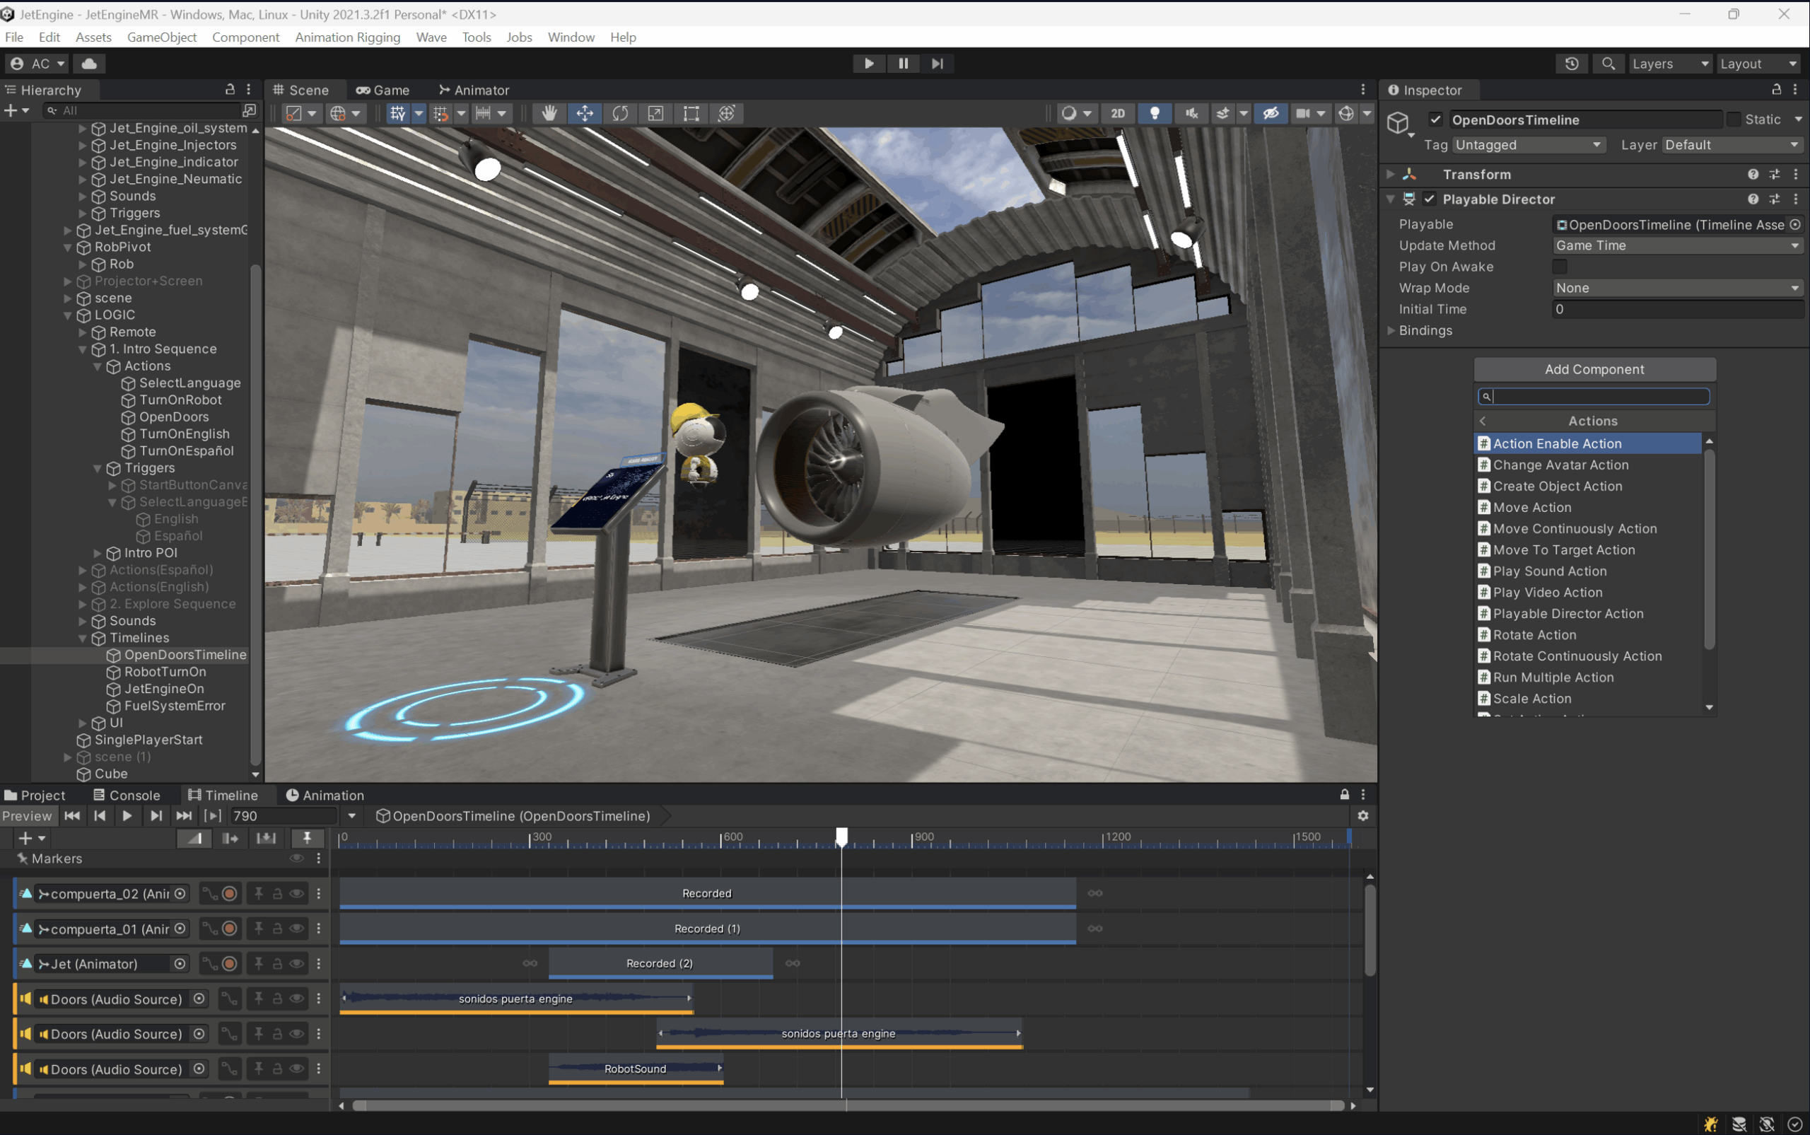1810x1135 pixels.
Task: Expand the Bindings section
Action: click(1425, 330)
